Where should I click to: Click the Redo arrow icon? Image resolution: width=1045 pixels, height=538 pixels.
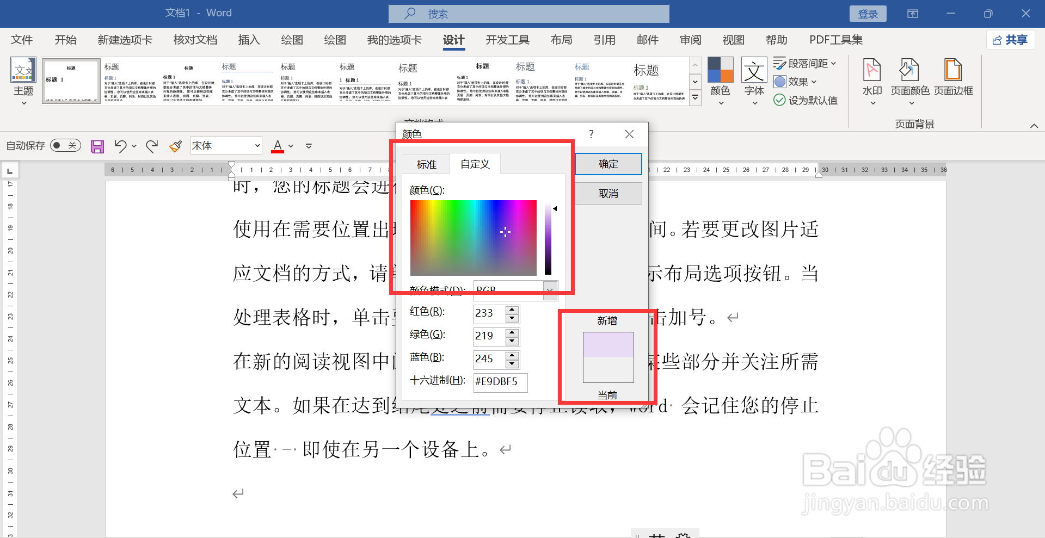(152, 146)
